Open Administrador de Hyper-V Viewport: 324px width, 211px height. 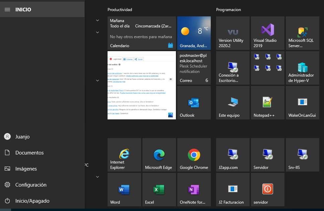(x=302, y=68)
